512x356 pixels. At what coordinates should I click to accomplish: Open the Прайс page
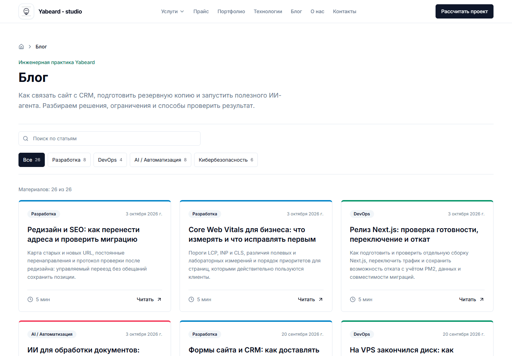pos(201,11)
